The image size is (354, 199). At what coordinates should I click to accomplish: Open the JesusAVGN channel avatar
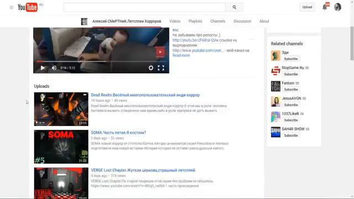[275, 102]
